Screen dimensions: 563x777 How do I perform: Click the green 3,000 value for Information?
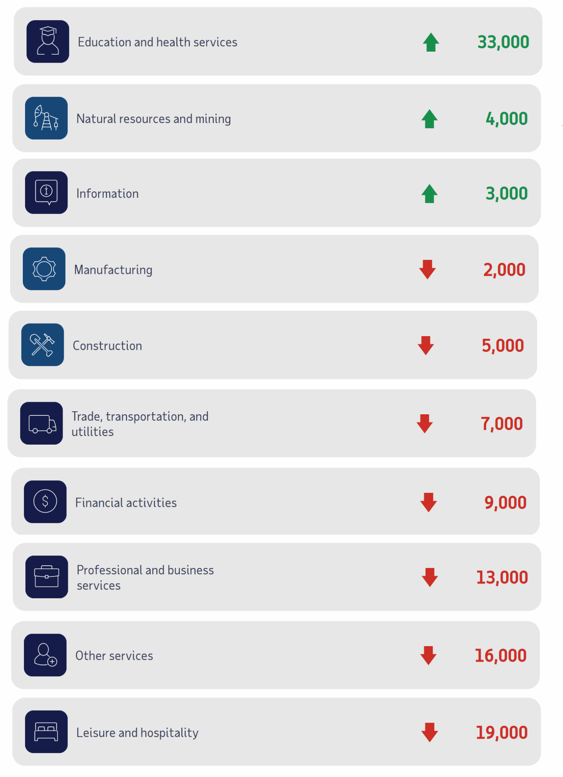click(x=506, y=193)
